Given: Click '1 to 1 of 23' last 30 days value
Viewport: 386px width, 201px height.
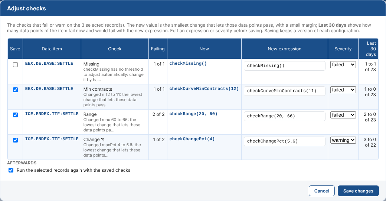Looking at the screenshot, I should (370, 67).
